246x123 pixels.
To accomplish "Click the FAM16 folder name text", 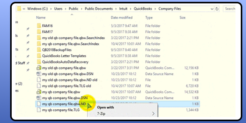I will click(x=47, y=26).
